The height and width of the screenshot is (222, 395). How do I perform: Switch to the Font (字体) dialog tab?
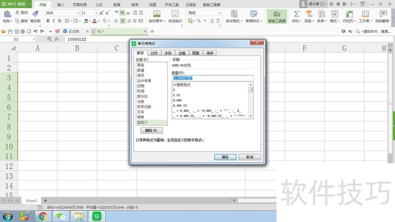coord(168,53)
